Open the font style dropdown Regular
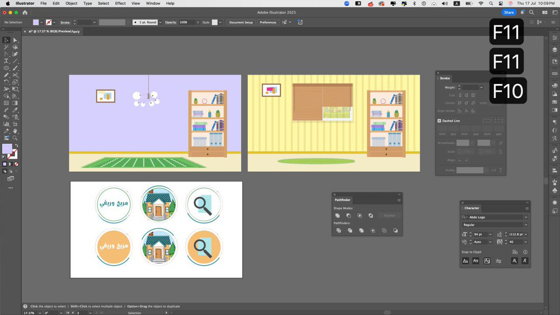 pos(526,225)
